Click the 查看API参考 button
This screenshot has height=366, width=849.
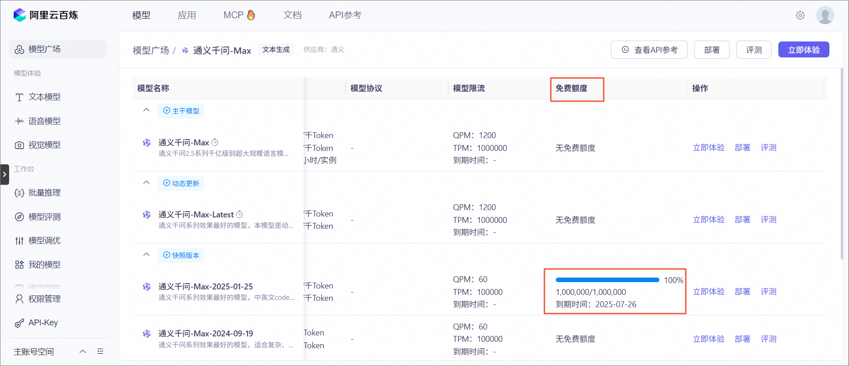649,50
